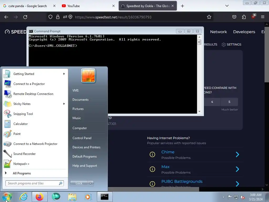Select Command Prompt taskbar button
Viewport: 269px width, 202px height.
click(105, 196)
